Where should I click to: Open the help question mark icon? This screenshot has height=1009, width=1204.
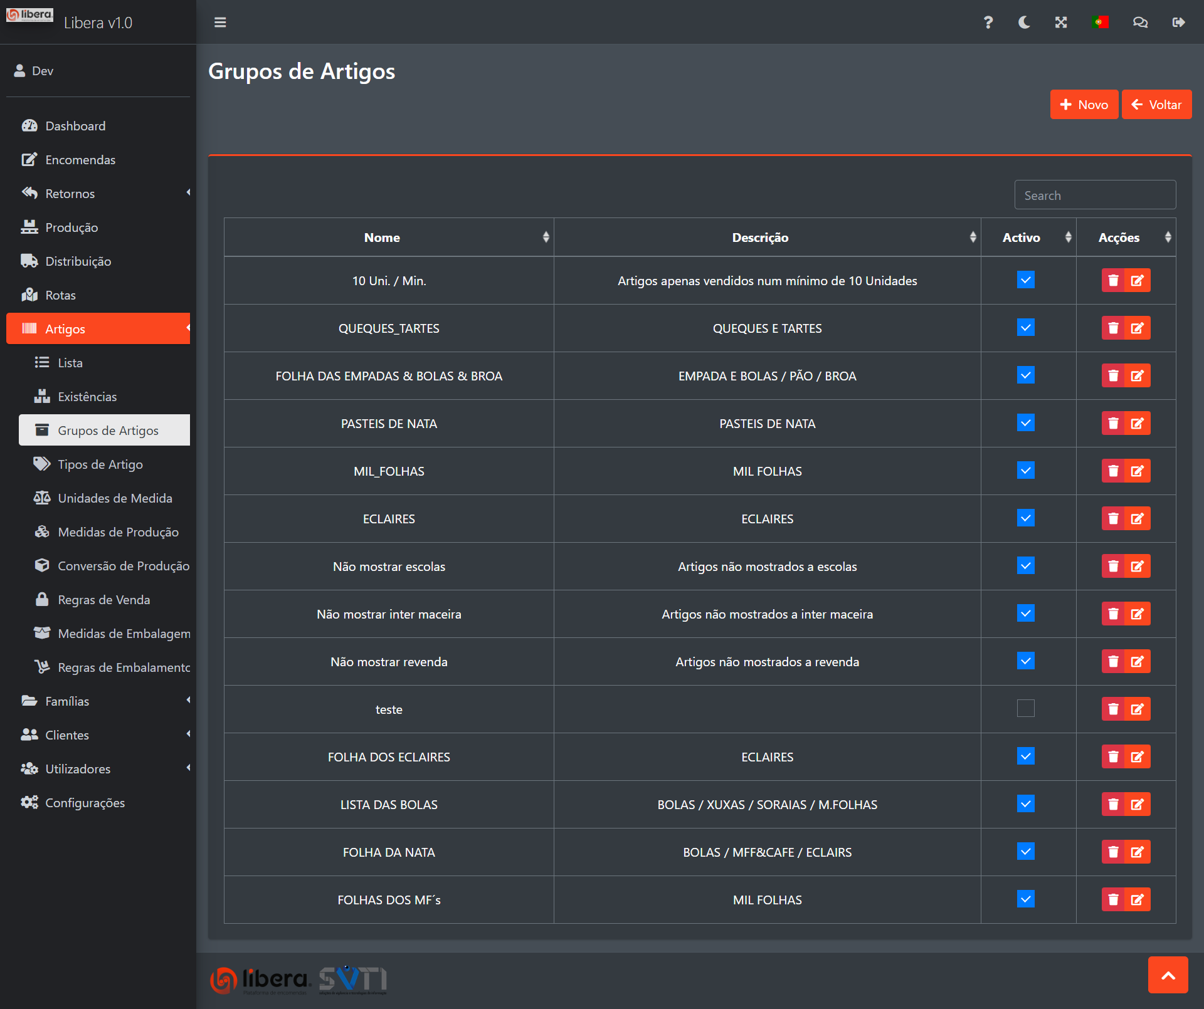(988, 23)
